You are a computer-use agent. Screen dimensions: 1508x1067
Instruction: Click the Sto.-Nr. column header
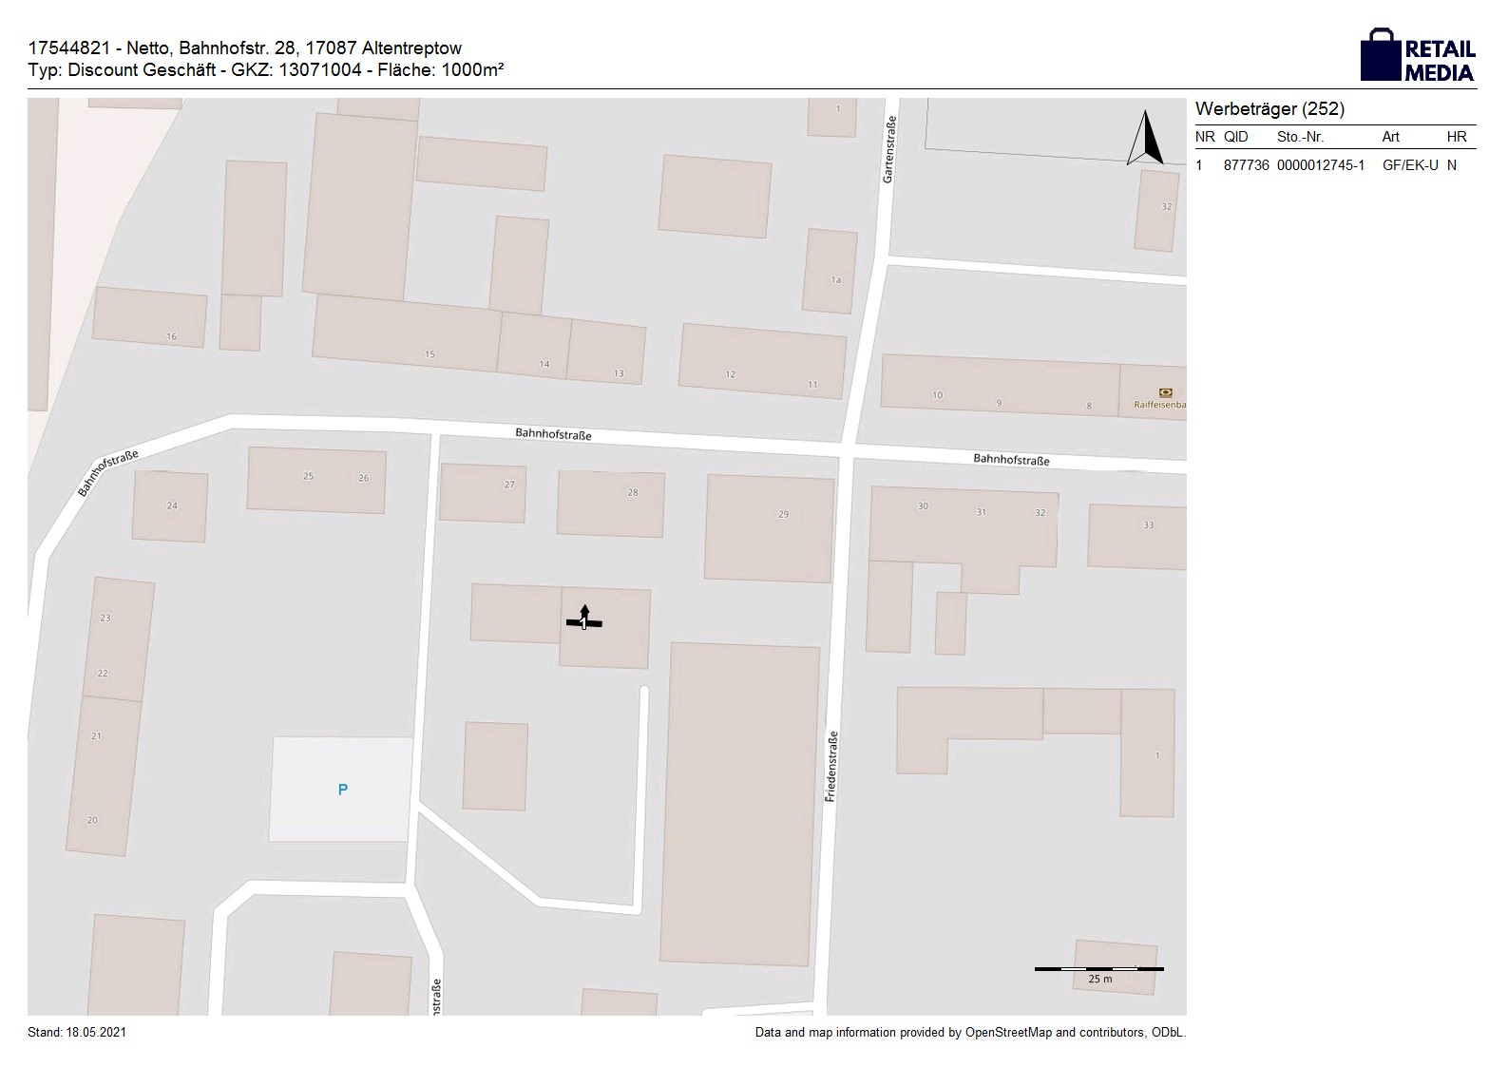coord(1300,137)
